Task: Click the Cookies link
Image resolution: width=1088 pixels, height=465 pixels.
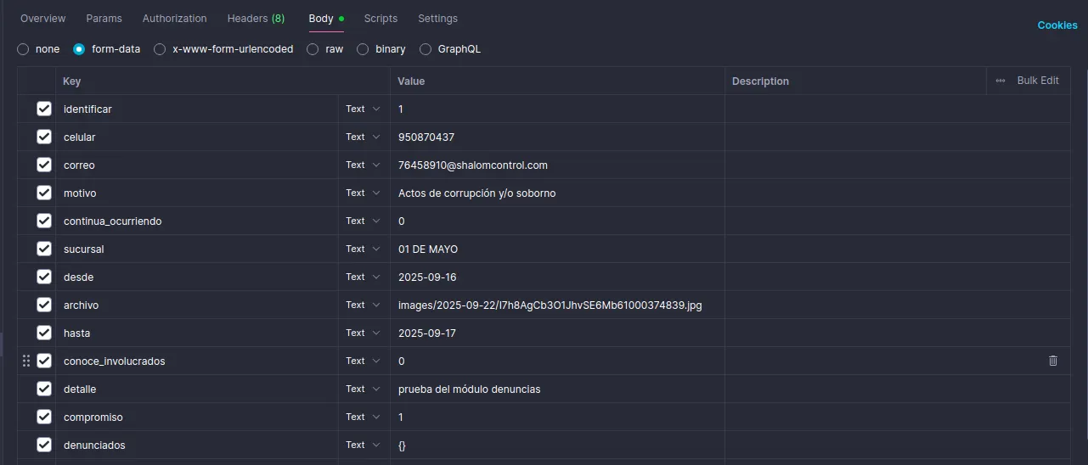Action: 1057,25
